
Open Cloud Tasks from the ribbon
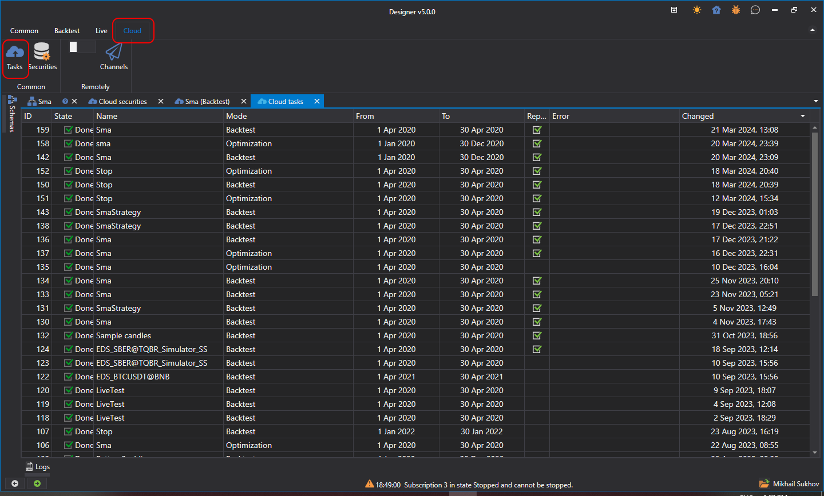click(x=15, y=58)
